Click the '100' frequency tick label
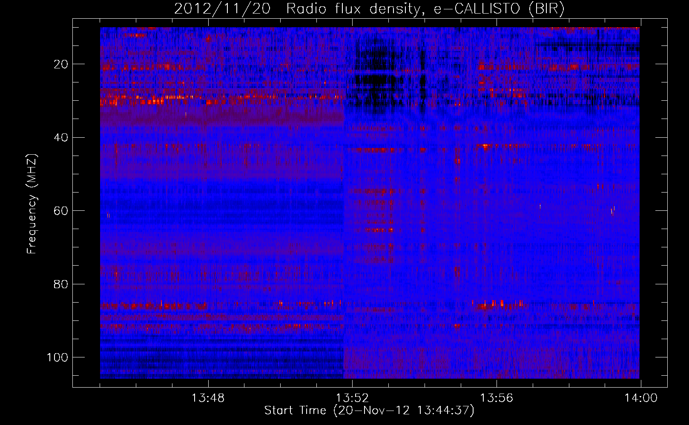The width and height of the screenshot is (689, 425). pyautogui.click(x=57, y=357)
